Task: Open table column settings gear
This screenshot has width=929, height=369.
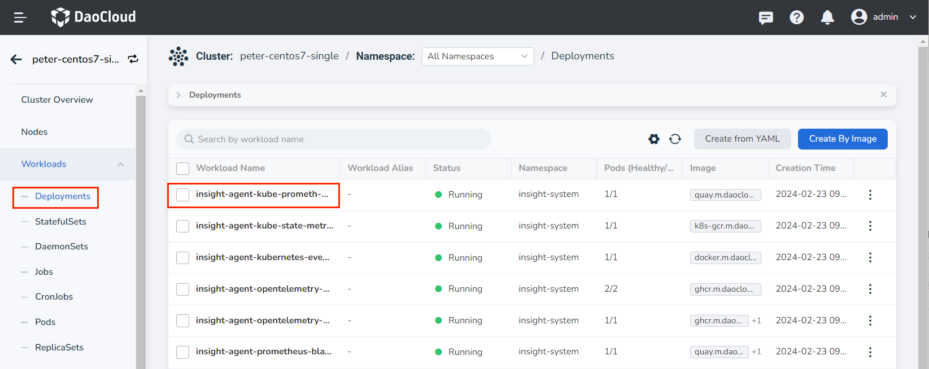Action: pos(654,139)
